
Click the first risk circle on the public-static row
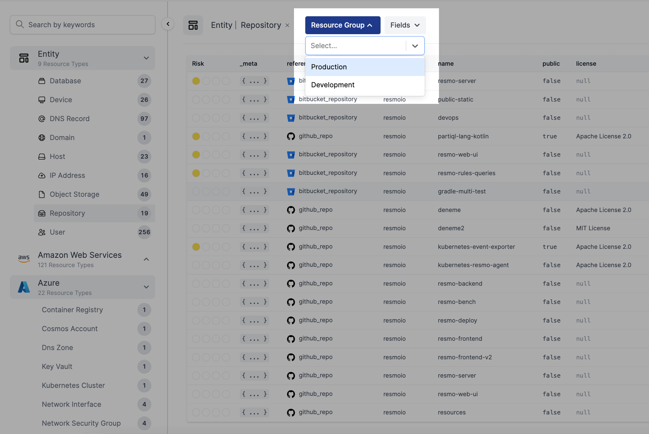point(196,99)
